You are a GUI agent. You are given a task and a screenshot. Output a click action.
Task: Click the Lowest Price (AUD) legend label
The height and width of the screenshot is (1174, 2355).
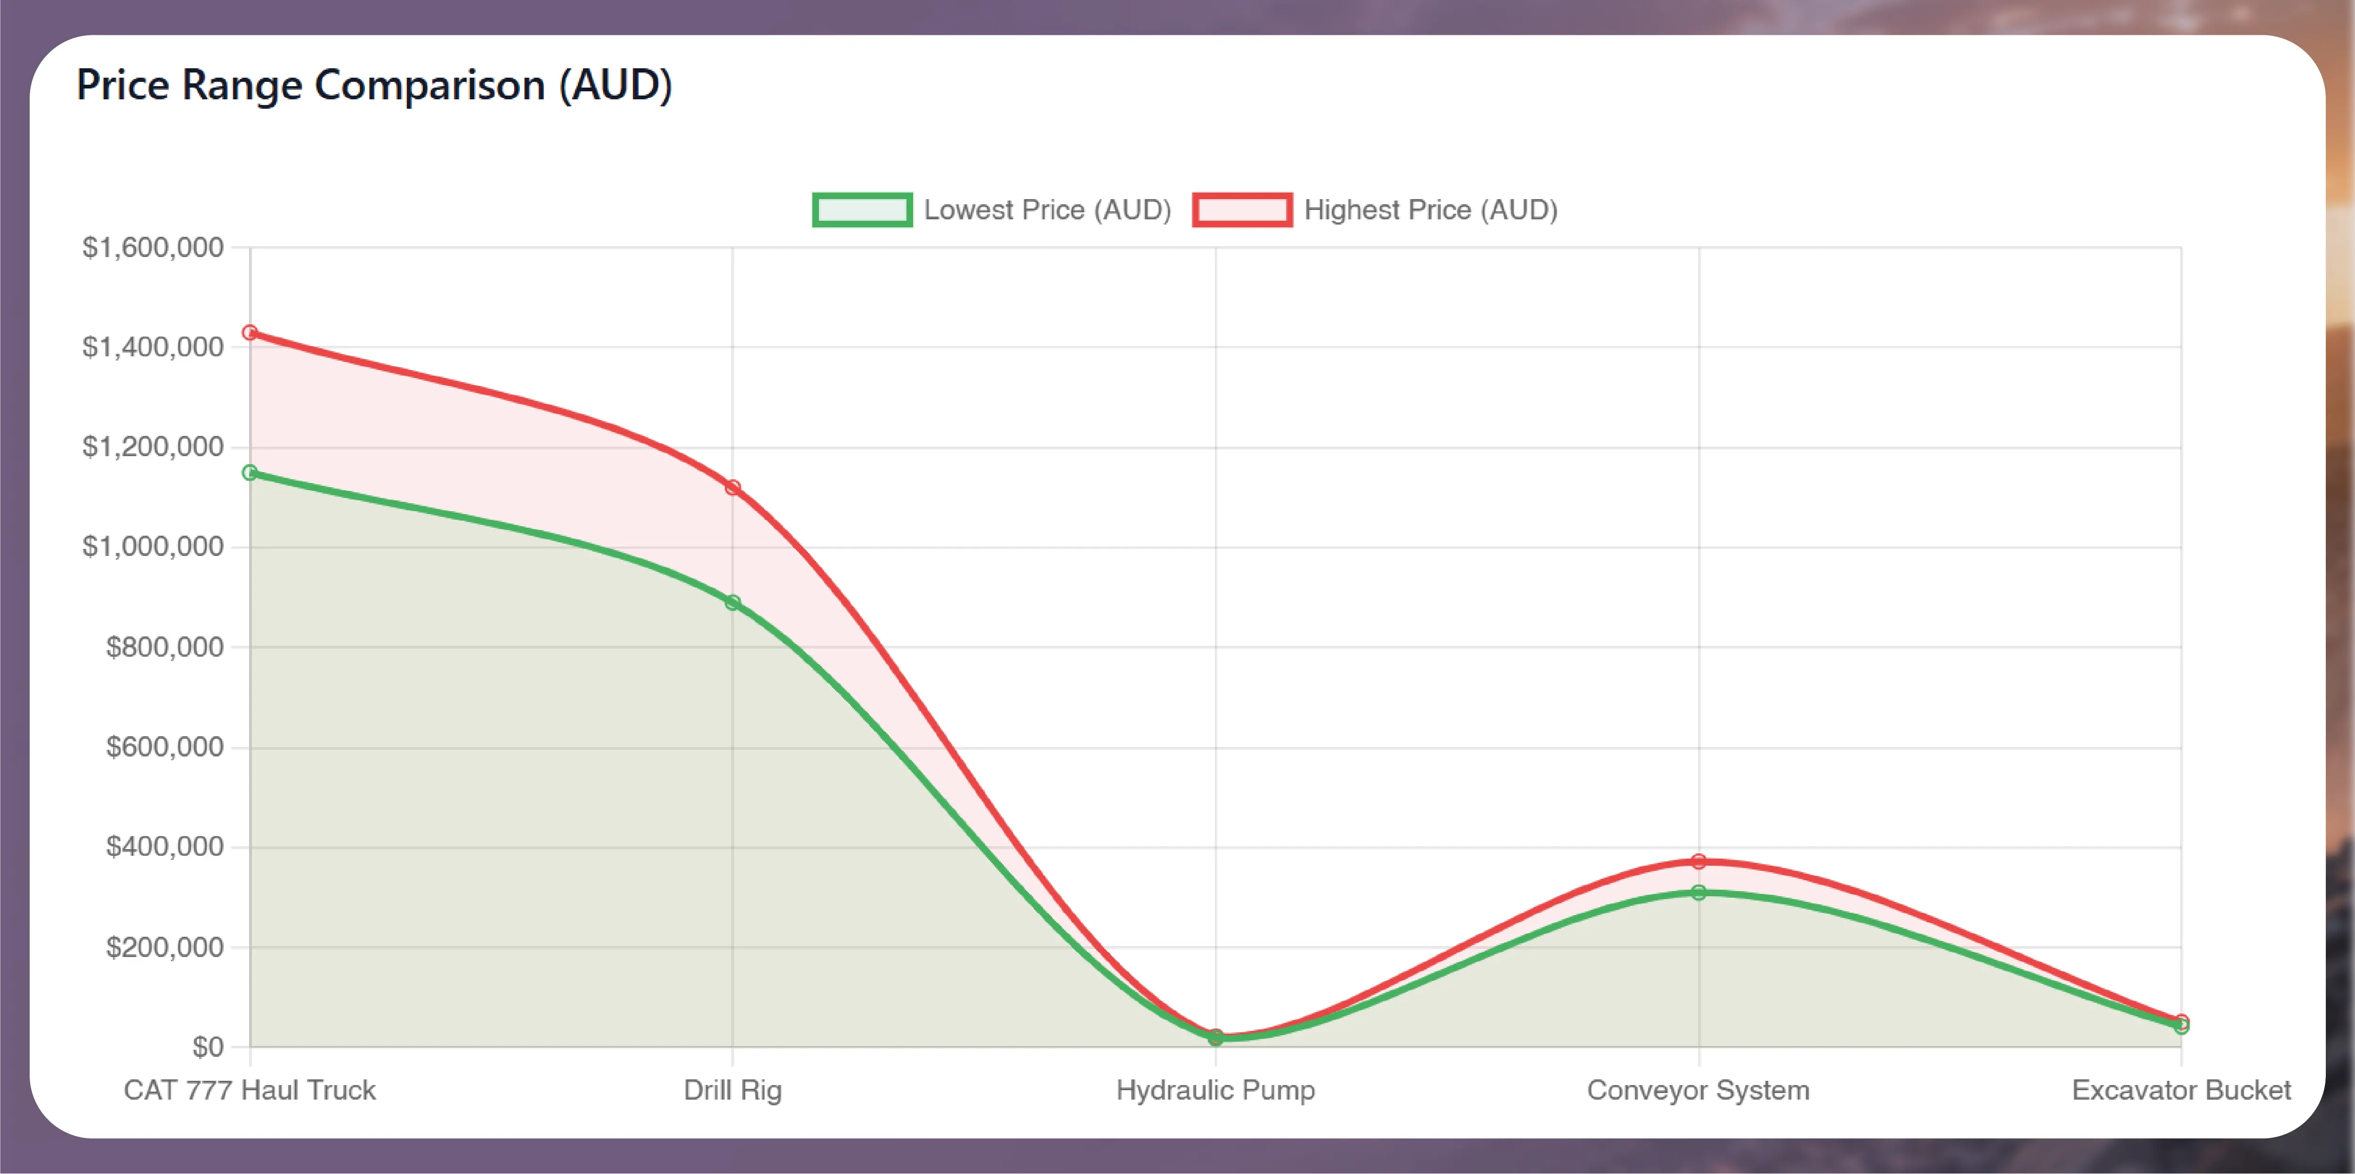[1048, 210]
